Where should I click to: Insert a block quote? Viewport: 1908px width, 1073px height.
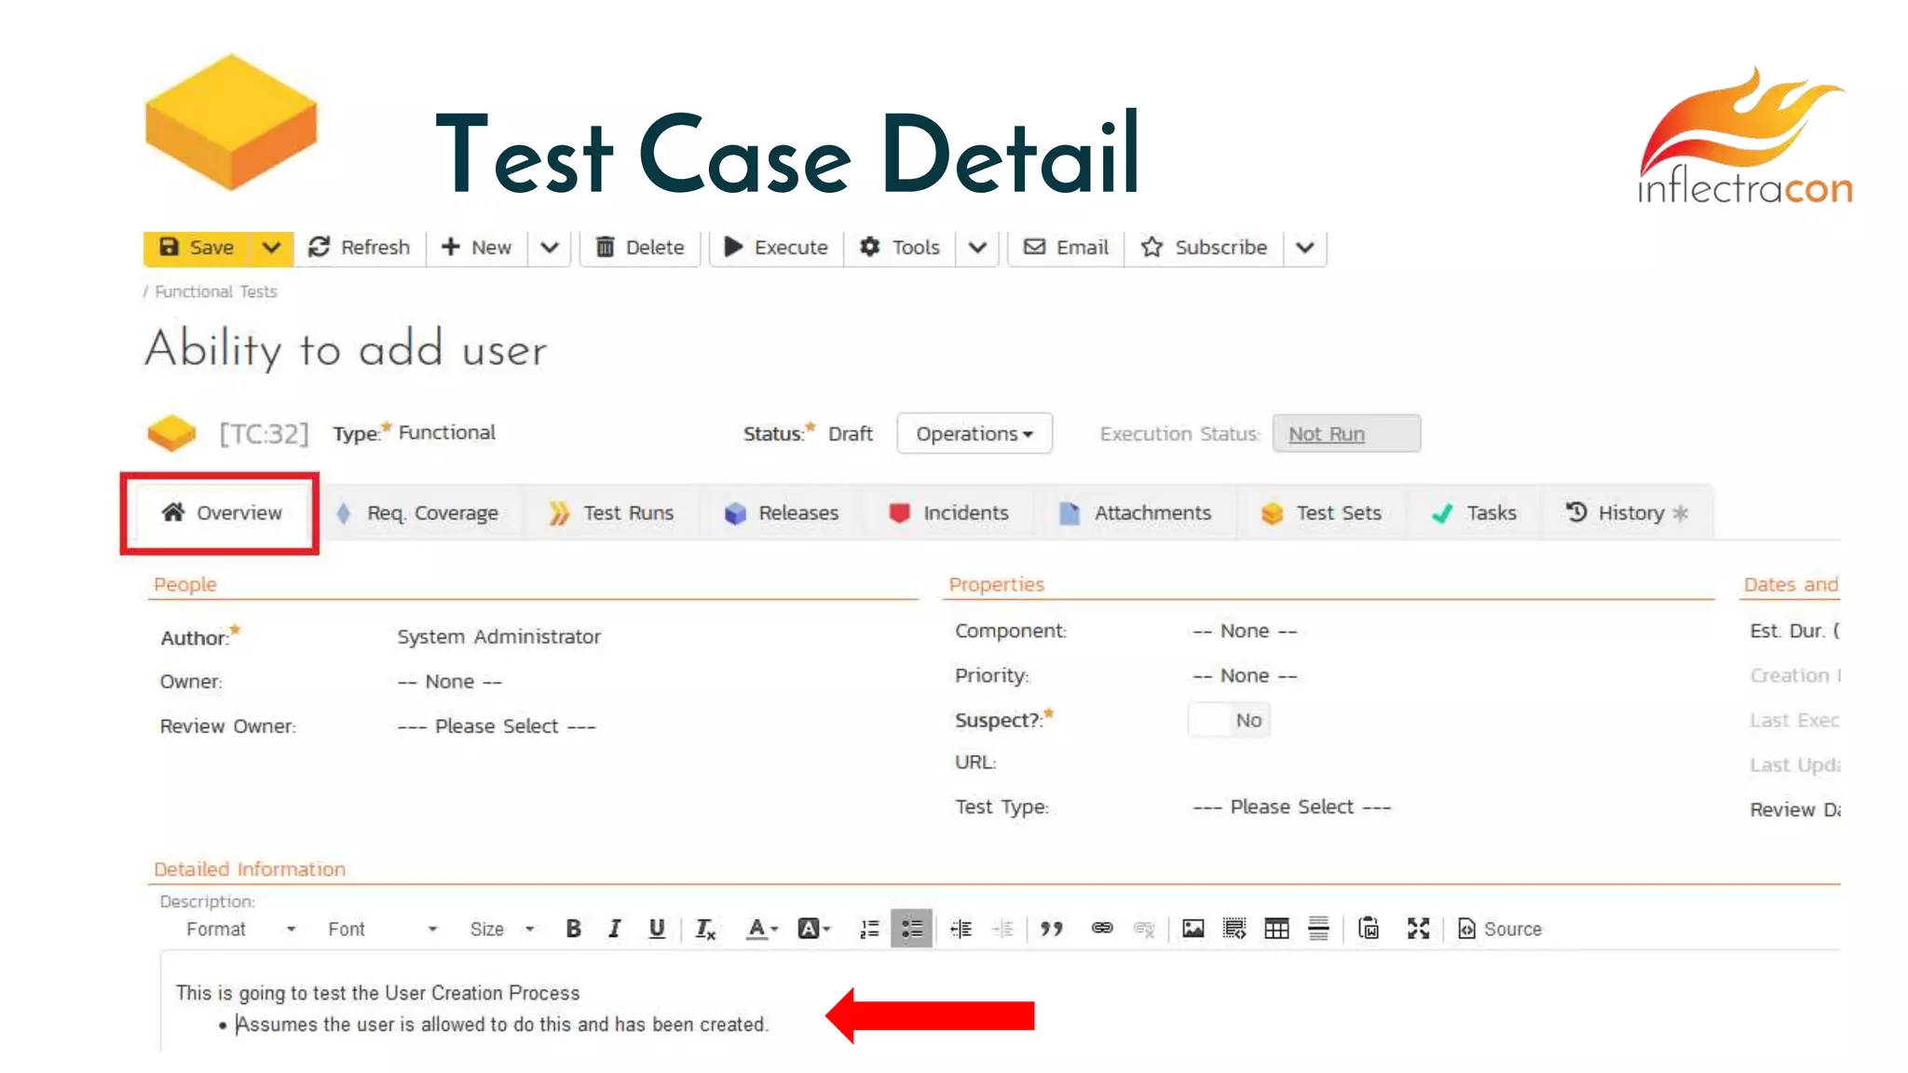(1052, 929)
